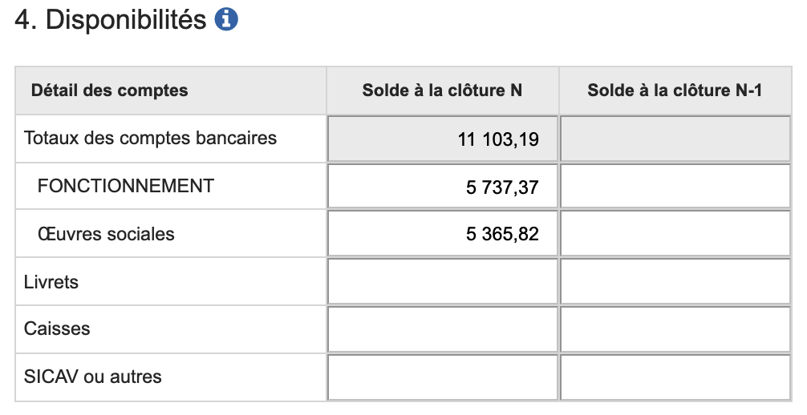Viewport: 807px width, 415px height.
Task: Select the FONCTIONNEMENT closing balance N-1 field
Action: [x=675, y=187]
